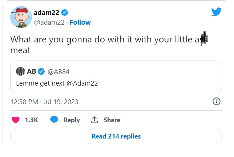The height and width of the screenshot is (157, 234).
Task: Click the Share text label
Action: pos(112,120)
